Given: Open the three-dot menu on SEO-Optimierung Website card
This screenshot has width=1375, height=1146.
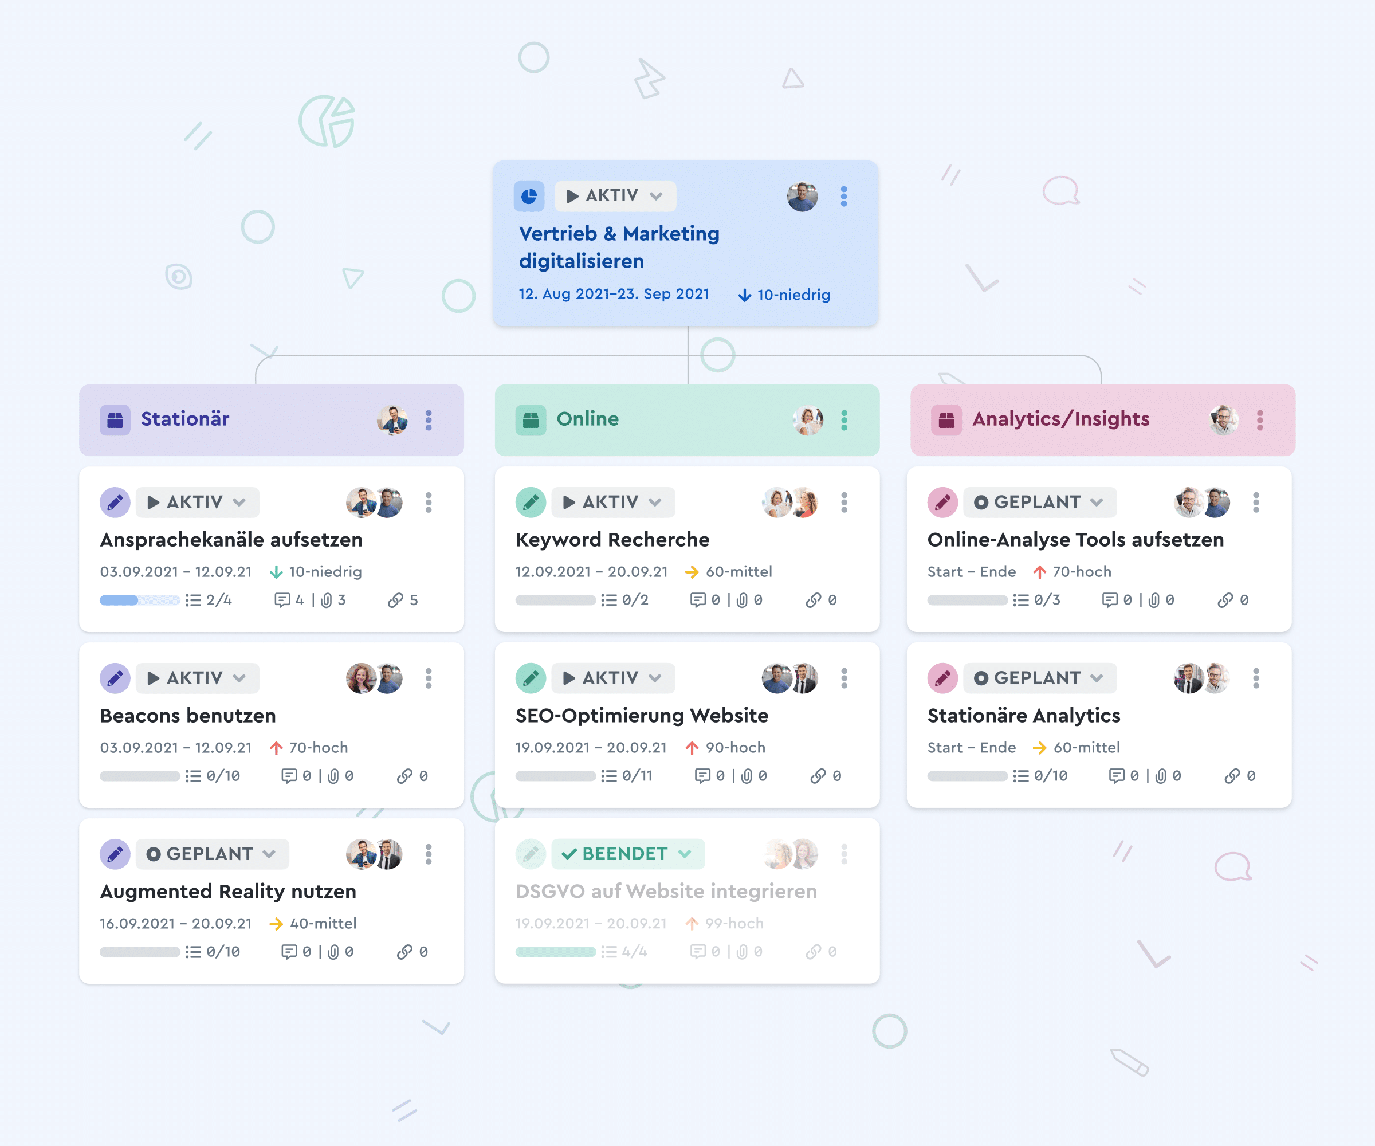Looking at the screenshot, I should 844,678.
